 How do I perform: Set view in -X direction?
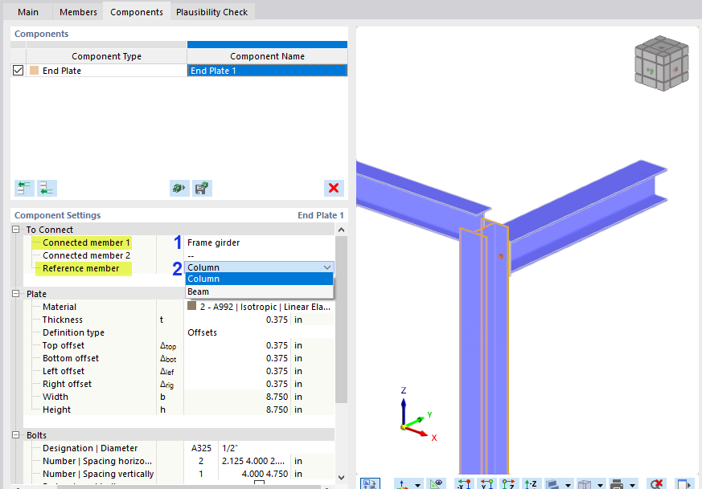click(x=464, y=484)
